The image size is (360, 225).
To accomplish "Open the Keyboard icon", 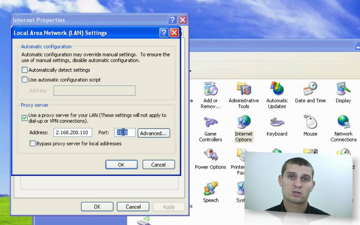I will (277, 126).
